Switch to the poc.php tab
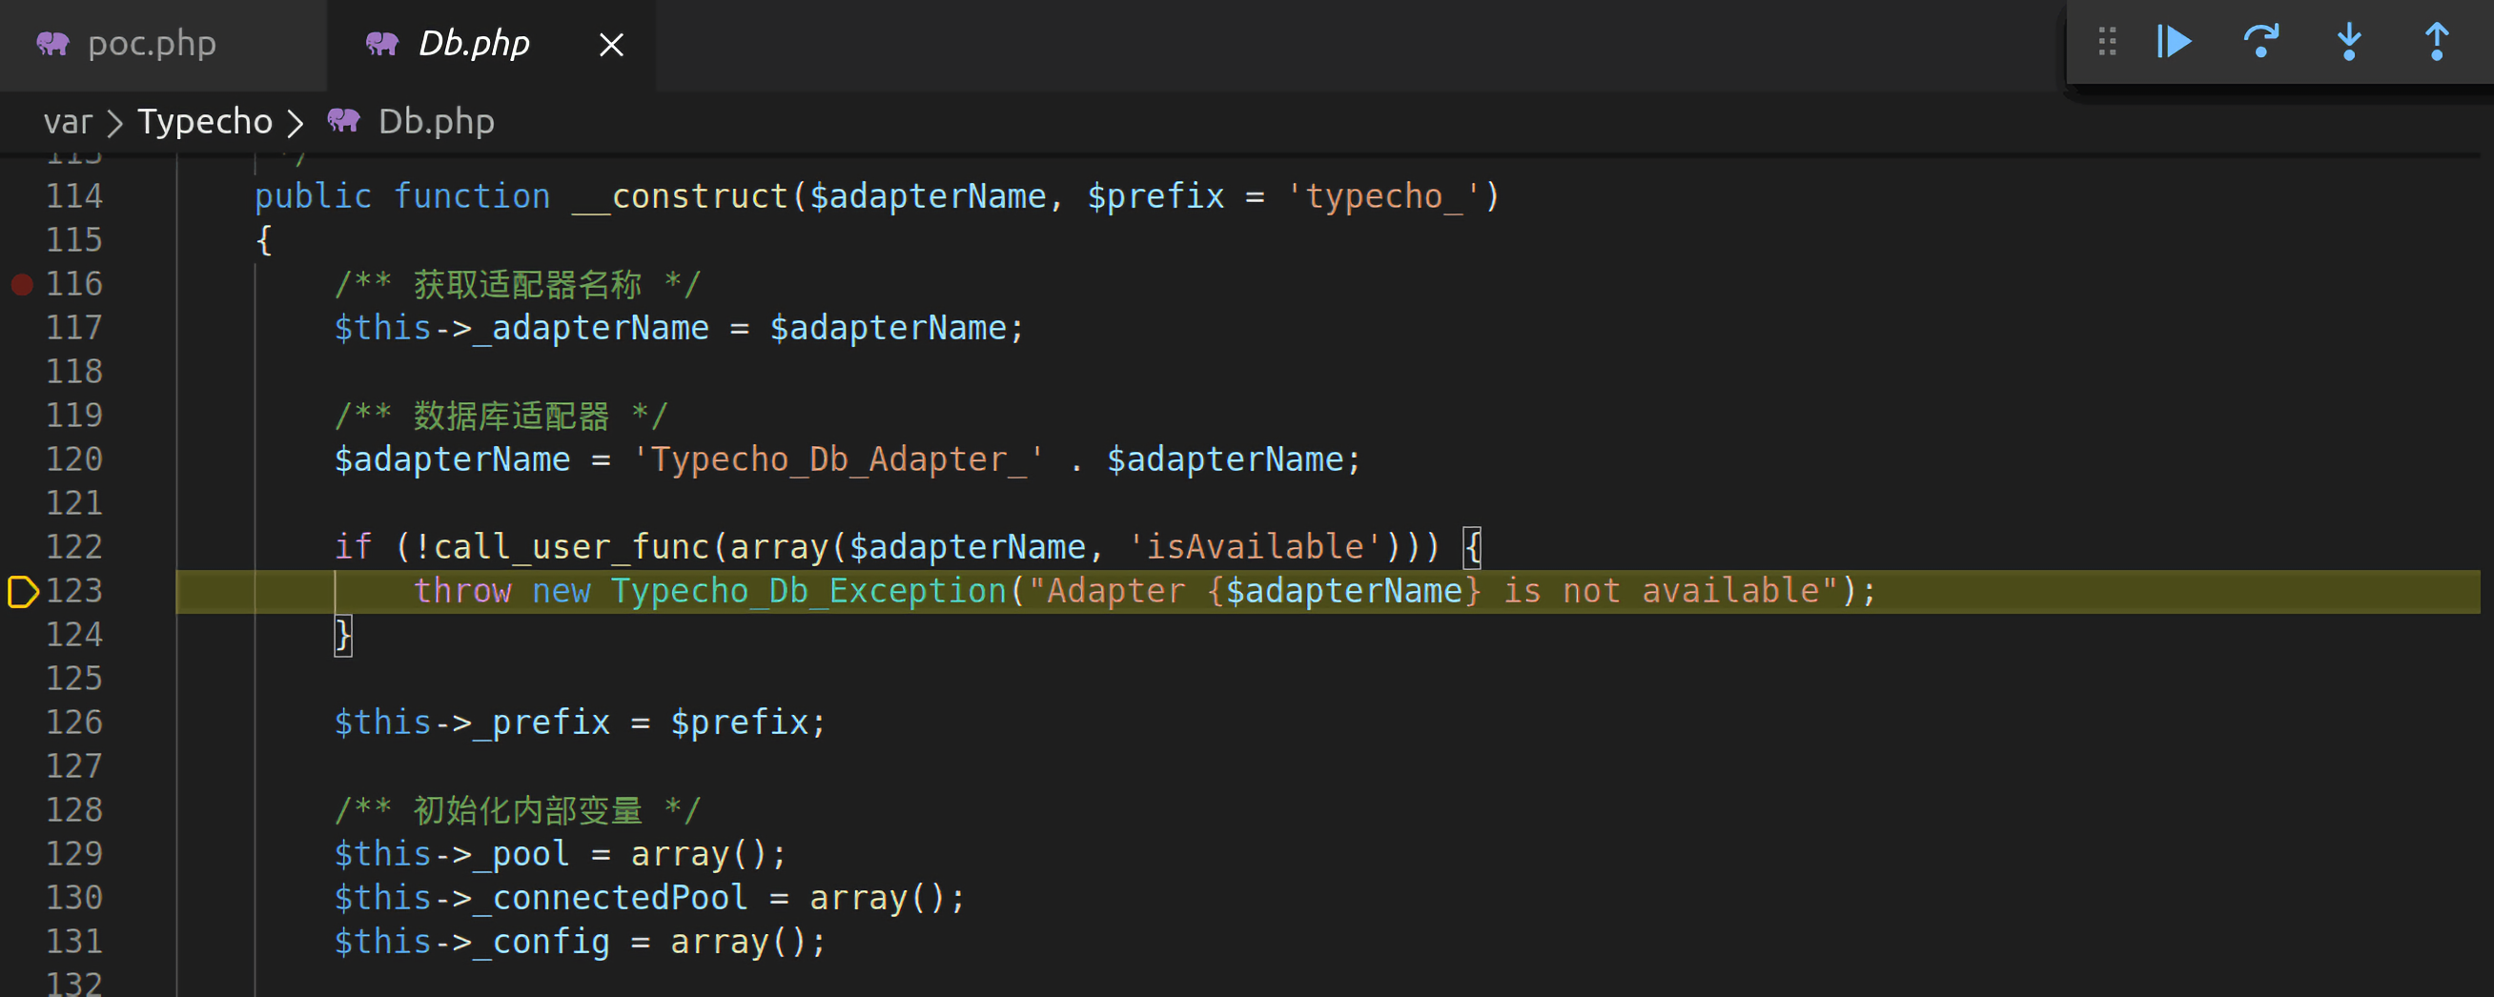 pos(163,45)
